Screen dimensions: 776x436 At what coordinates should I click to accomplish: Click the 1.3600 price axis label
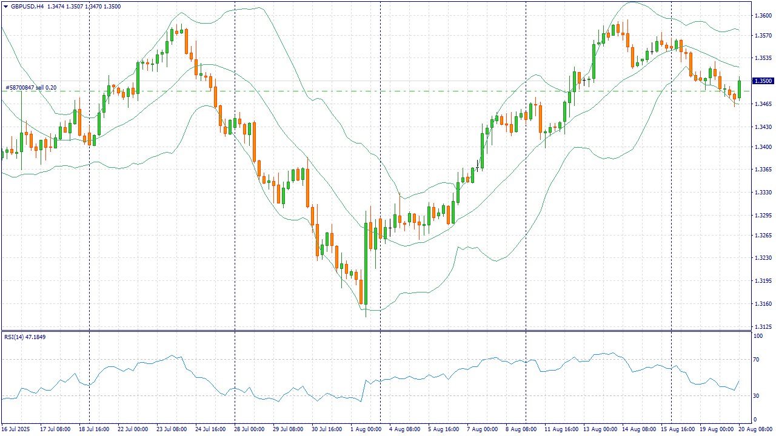coord(763,16)
